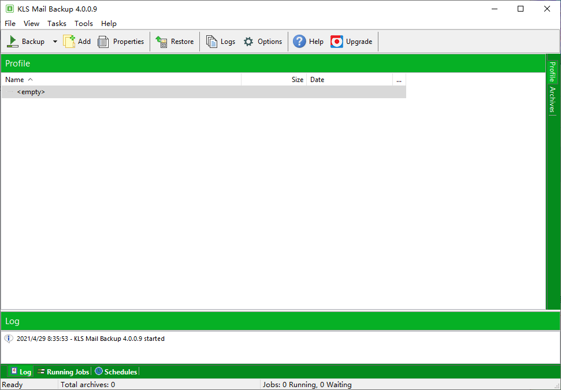Viewport: 561px width, 390px height.
Task: Click the 'Ready' status bar text
Action: 12,385
